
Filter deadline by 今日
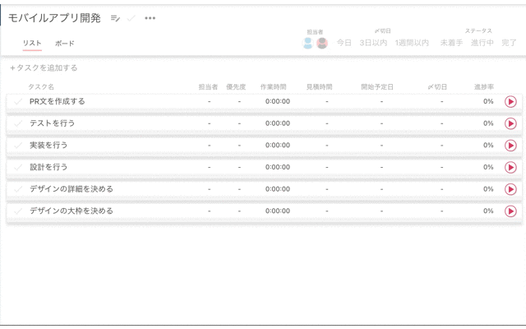(344, 43)
